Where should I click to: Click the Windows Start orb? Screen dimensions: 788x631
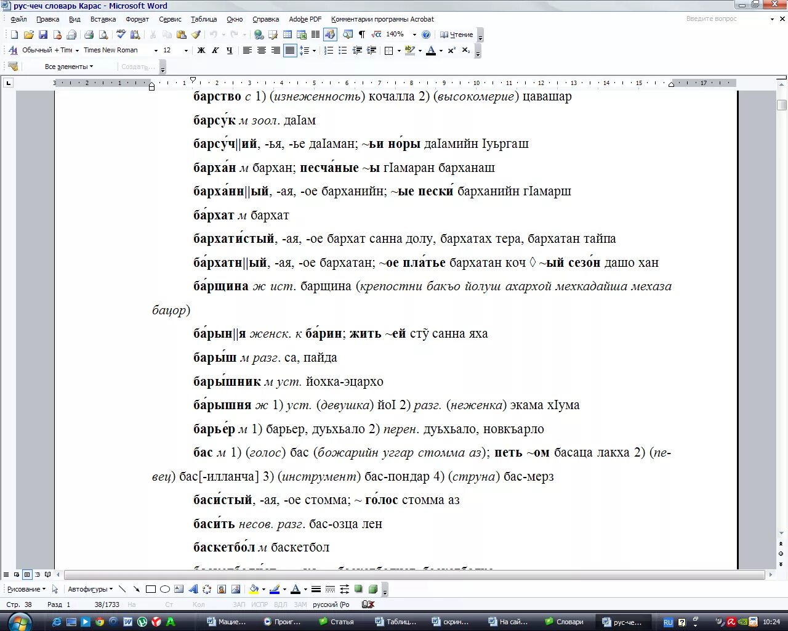pos(19,621)
